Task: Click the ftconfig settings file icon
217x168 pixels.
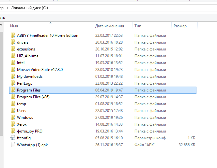Action: [x=13, y=138]
